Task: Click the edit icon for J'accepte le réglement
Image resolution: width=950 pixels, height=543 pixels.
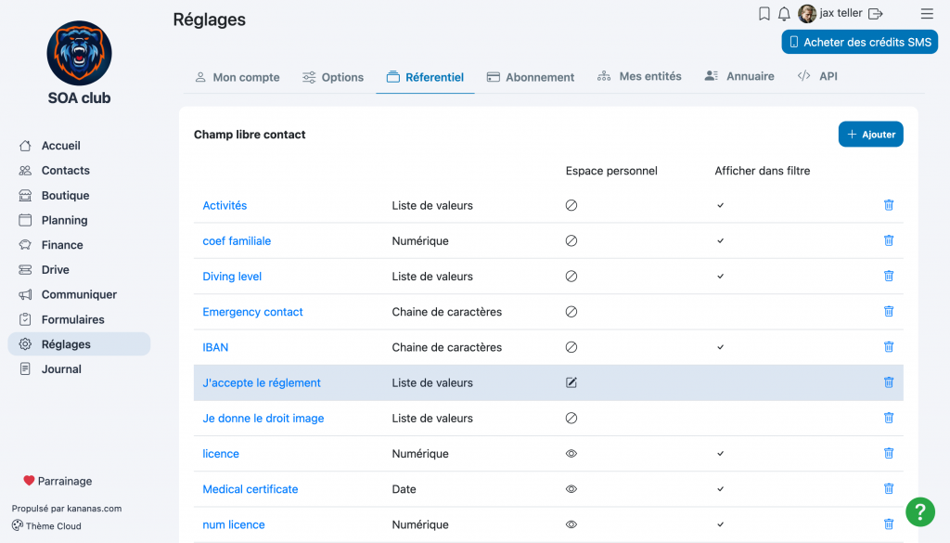Action: click(x=571, y=382)
